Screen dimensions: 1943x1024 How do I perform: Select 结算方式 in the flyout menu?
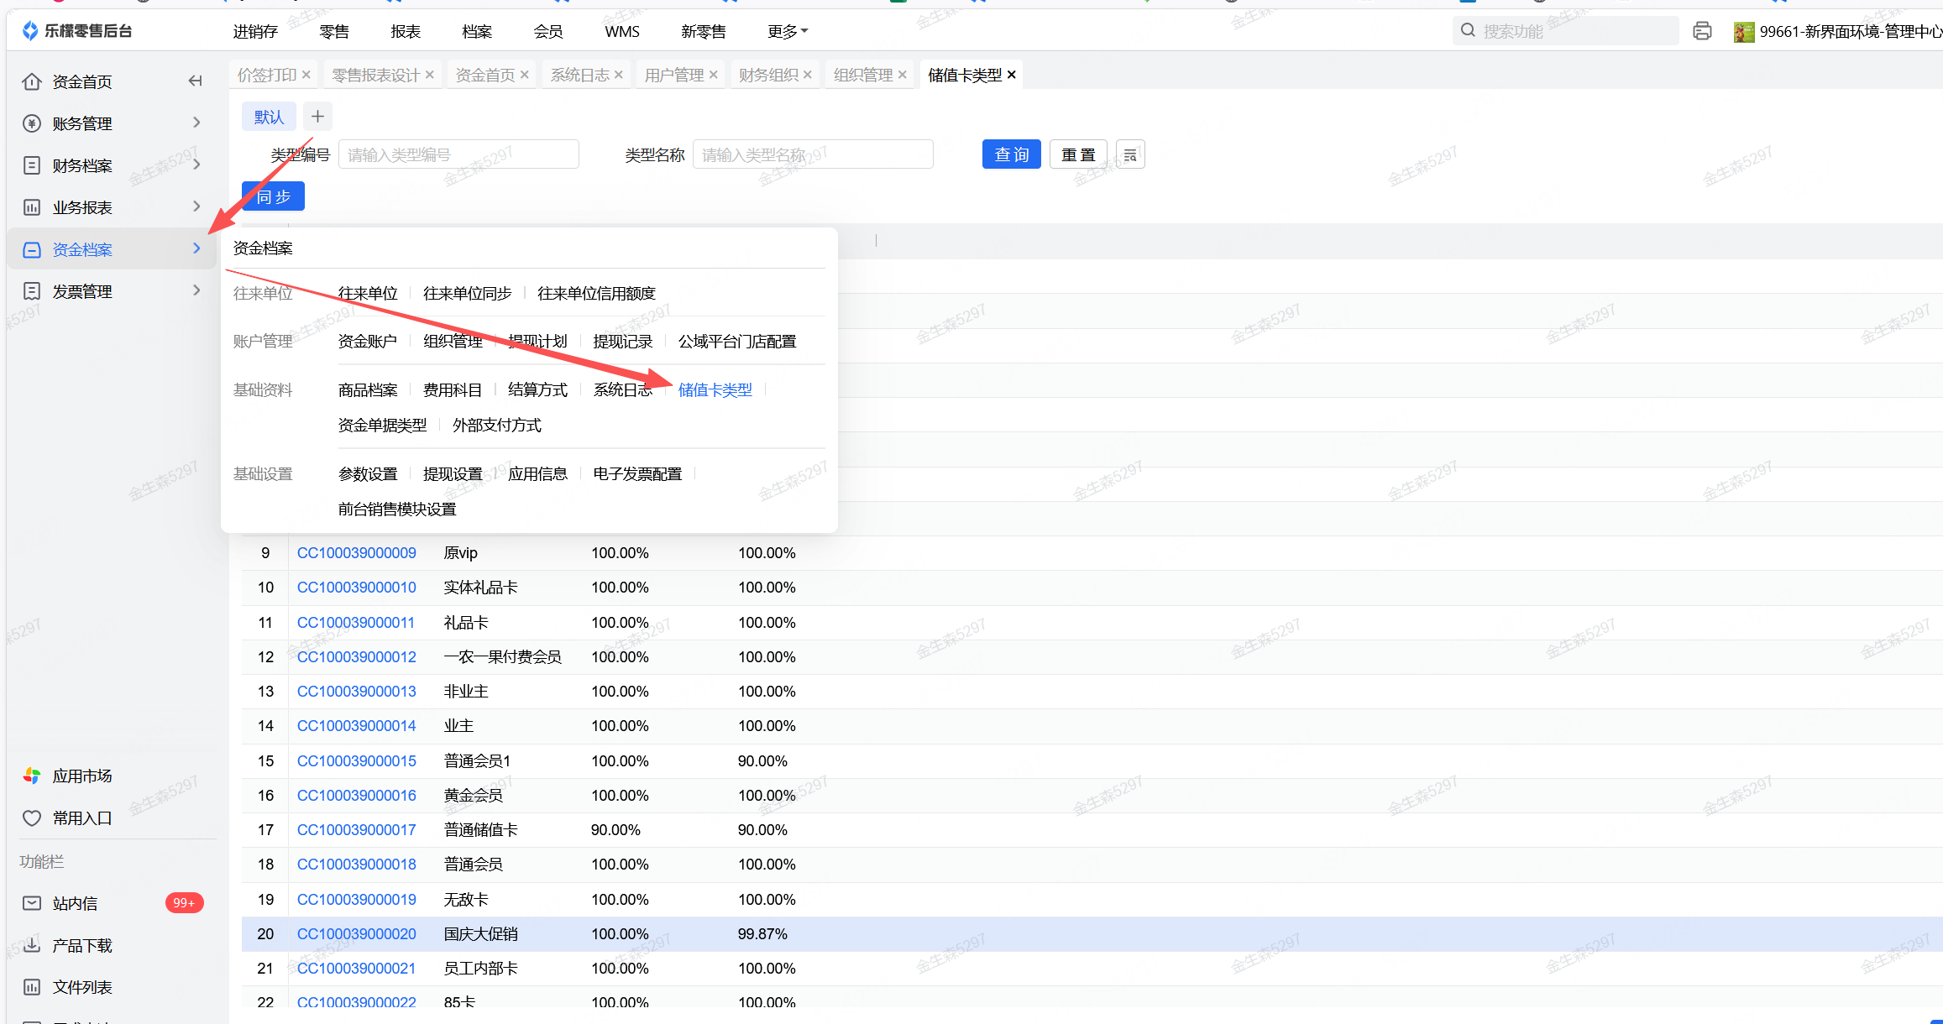point(537,389)
